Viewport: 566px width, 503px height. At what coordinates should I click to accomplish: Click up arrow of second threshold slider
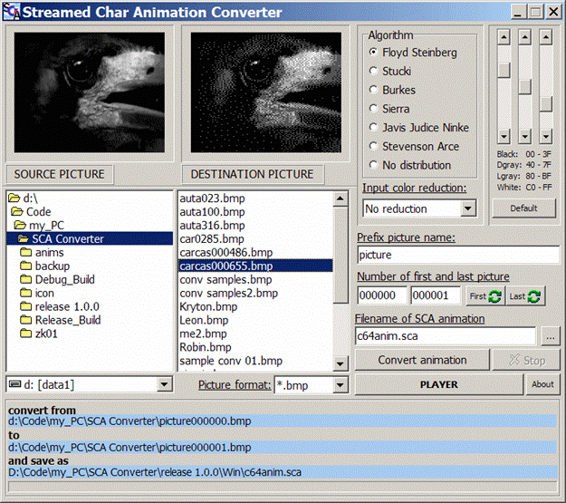coord(525,37)
